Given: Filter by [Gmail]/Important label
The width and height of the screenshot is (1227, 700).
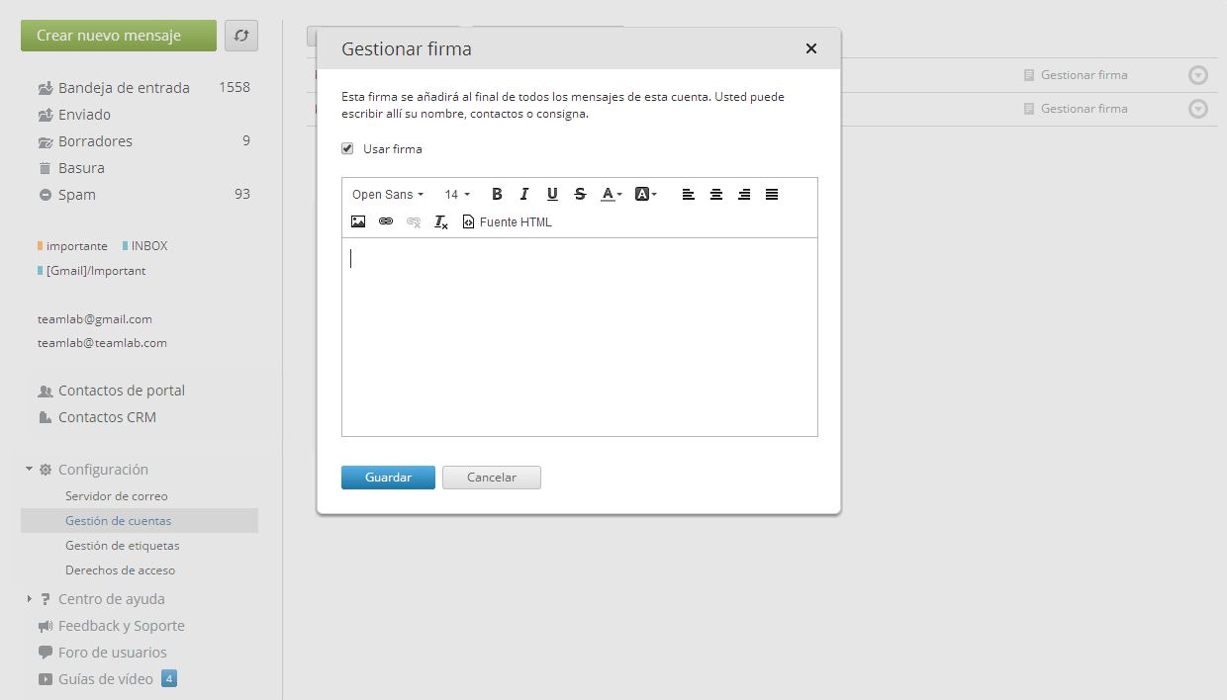Looking at the screenshot, I should click(x=91, y=270).
